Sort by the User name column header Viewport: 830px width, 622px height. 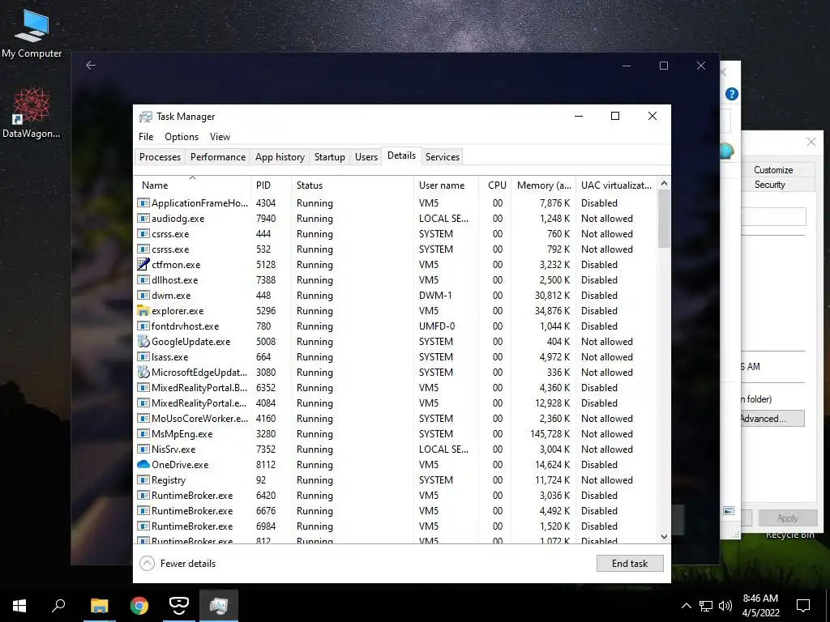(447, 185)
